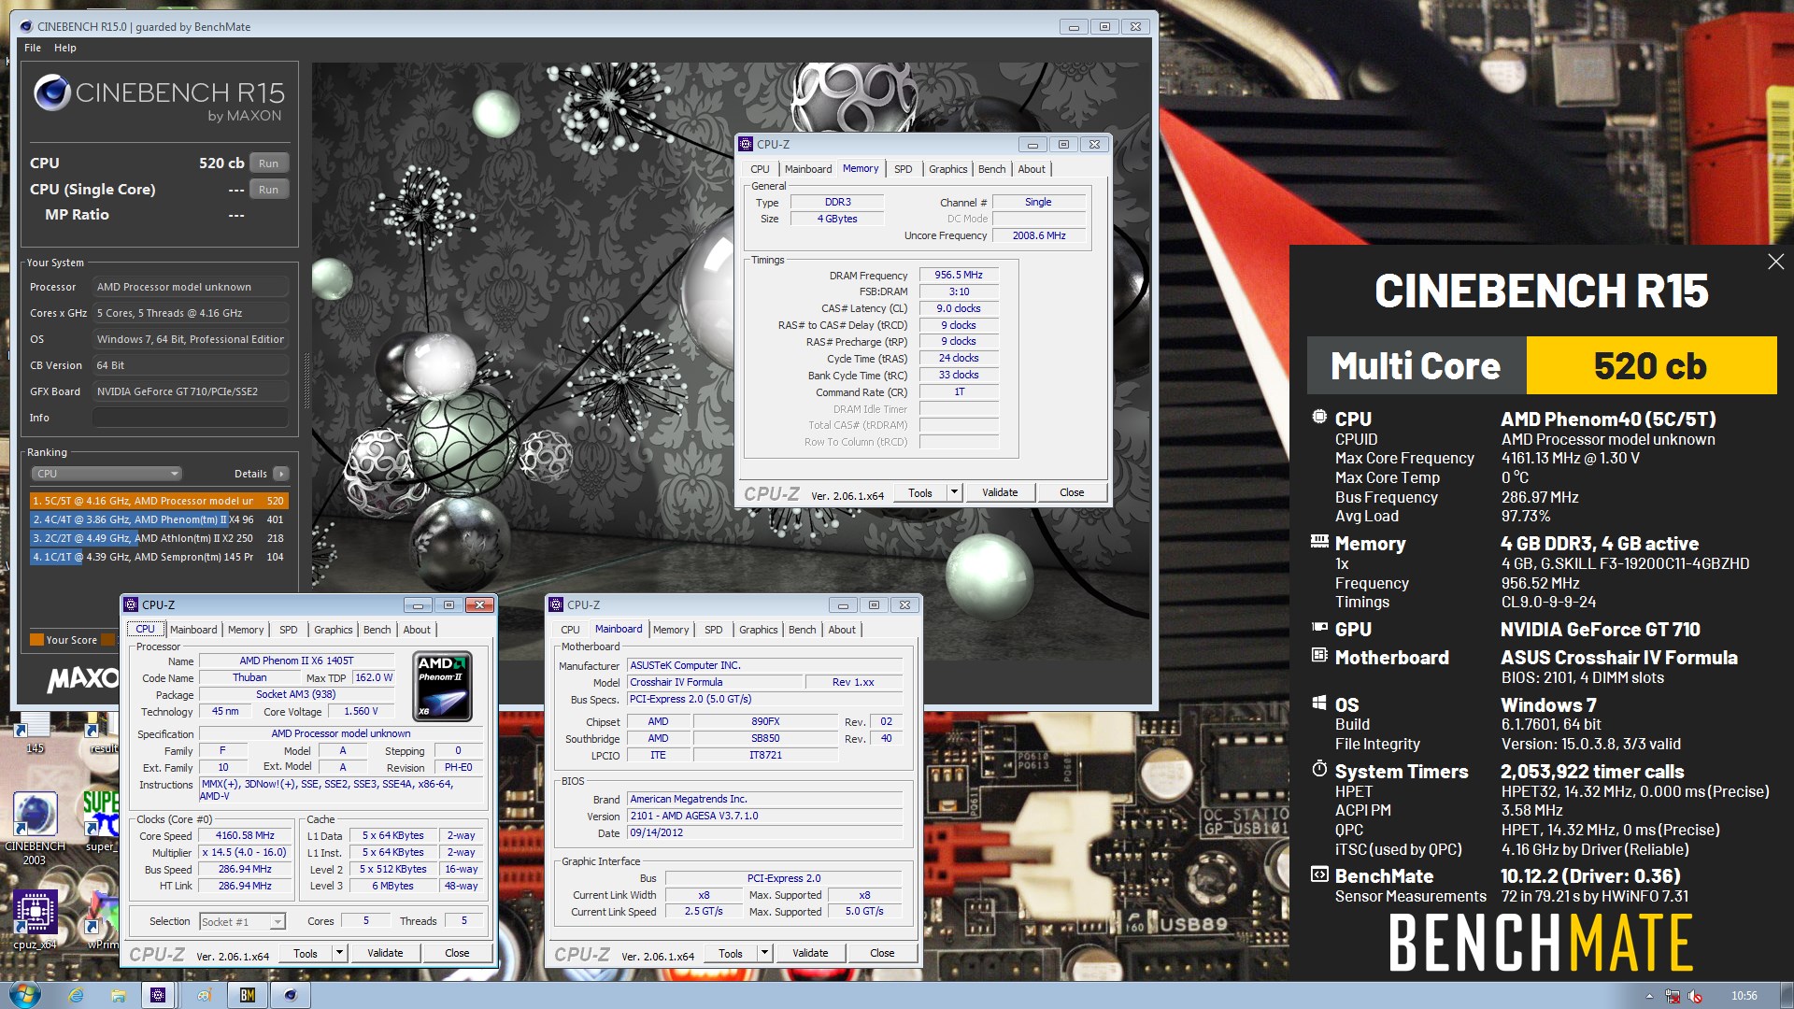The height and width of the screenshot is (1009, 1794).
Task: Click the DRAM Frequency 956.5 MHz field
Action: (959, 275)
